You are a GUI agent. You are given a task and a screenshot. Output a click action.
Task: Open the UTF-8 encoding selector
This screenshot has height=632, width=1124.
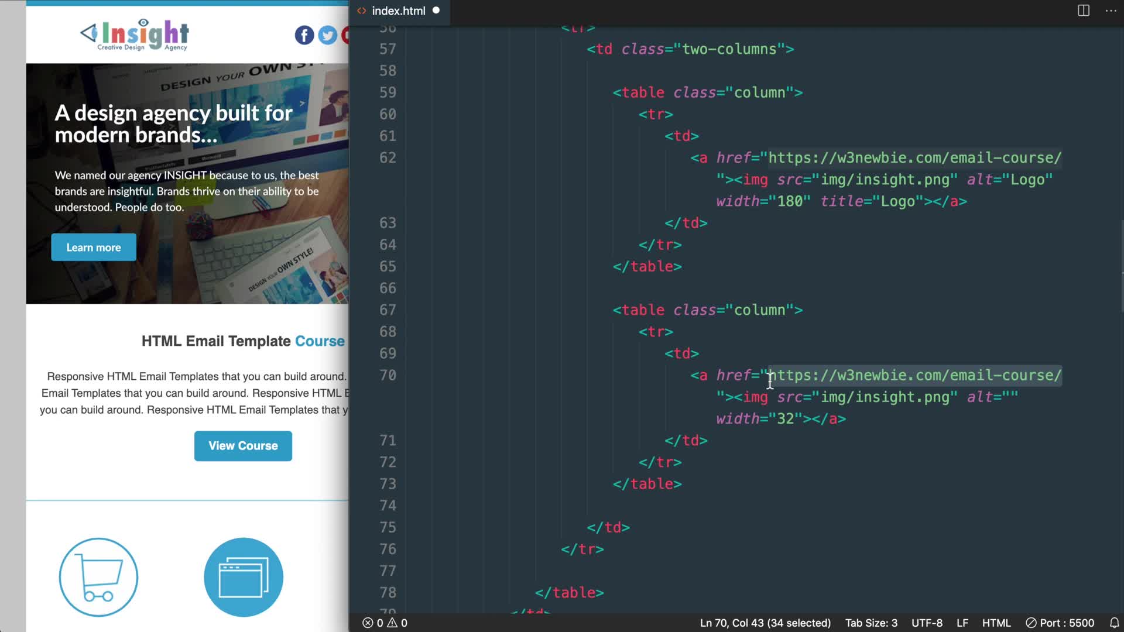coord(927,623)
